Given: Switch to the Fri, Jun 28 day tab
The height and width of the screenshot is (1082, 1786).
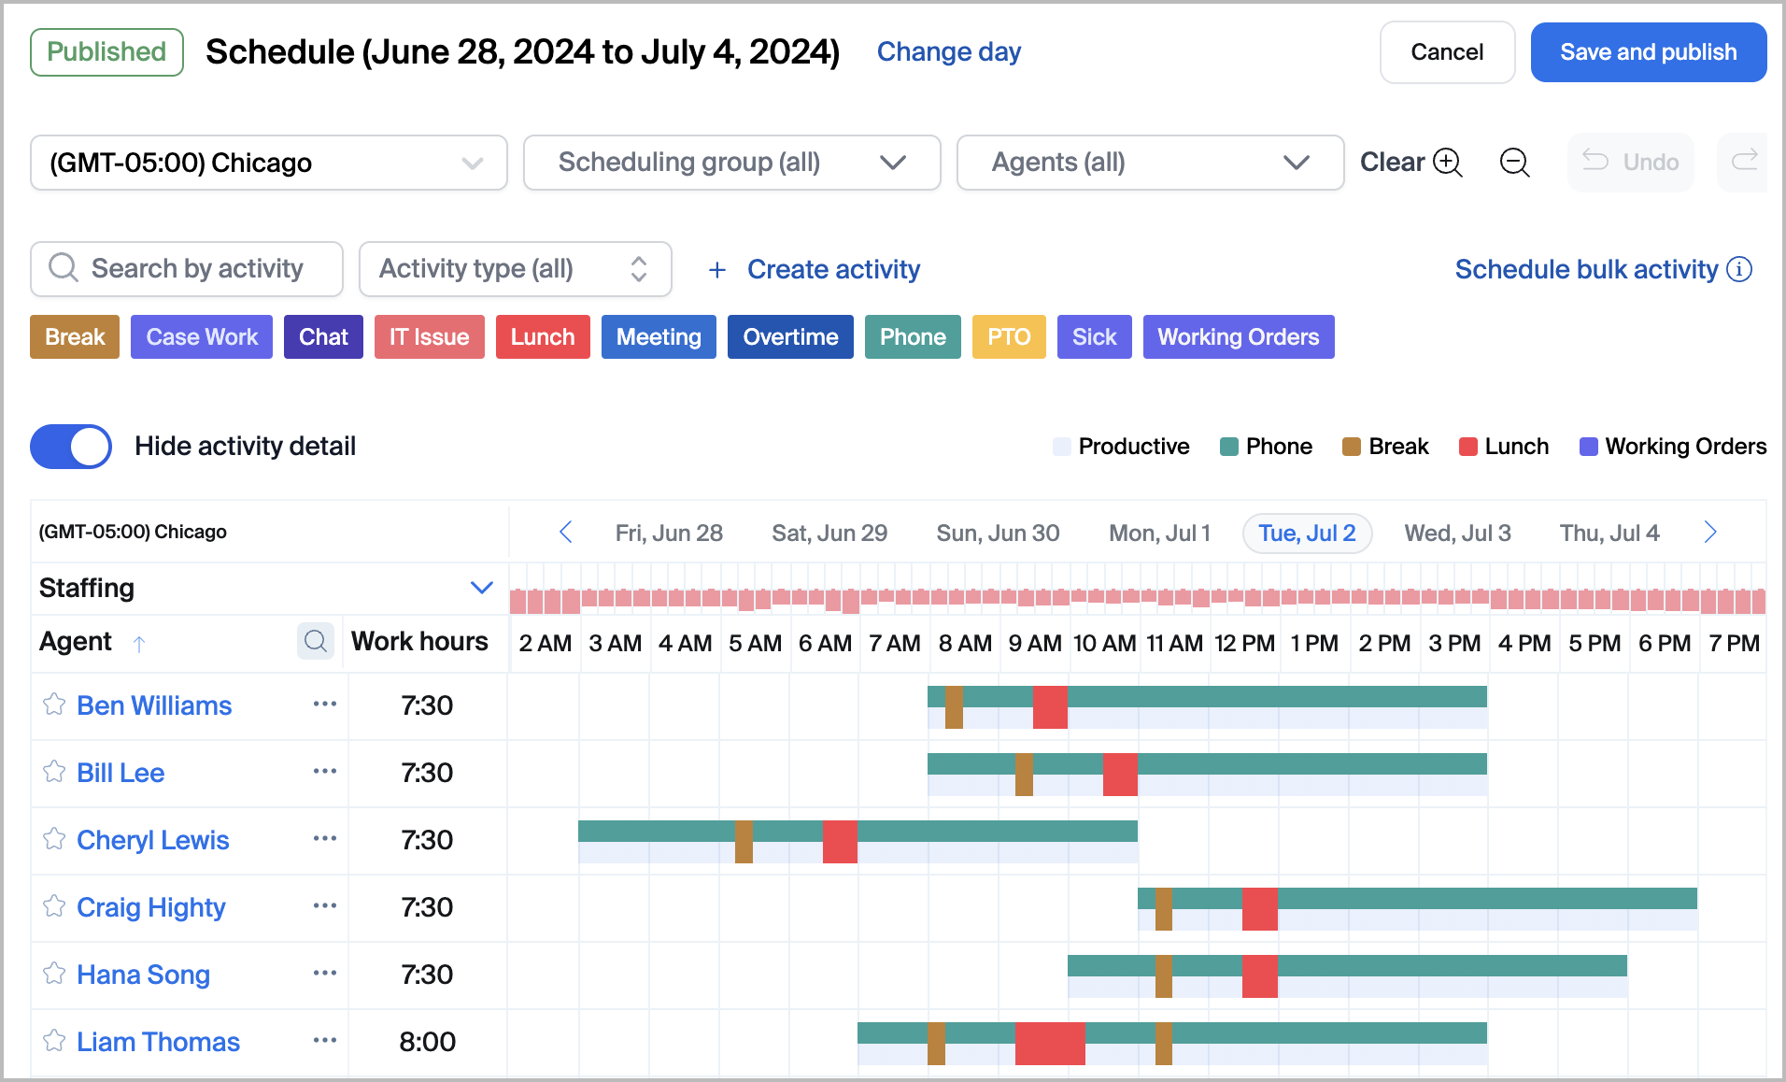Looking at the screenshot, I should pos(669,534).
